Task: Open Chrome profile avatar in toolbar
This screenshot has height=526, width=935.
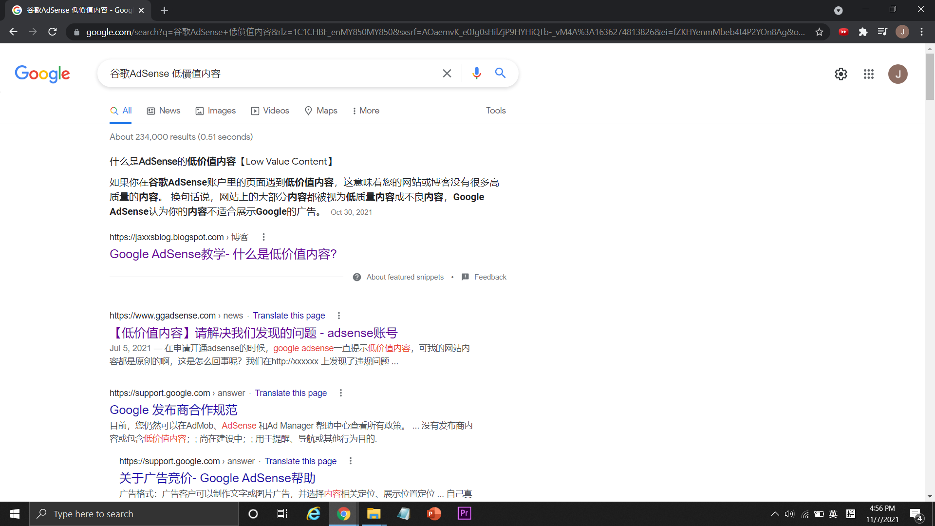Action: pyautogui.click(x=902, y=32)
